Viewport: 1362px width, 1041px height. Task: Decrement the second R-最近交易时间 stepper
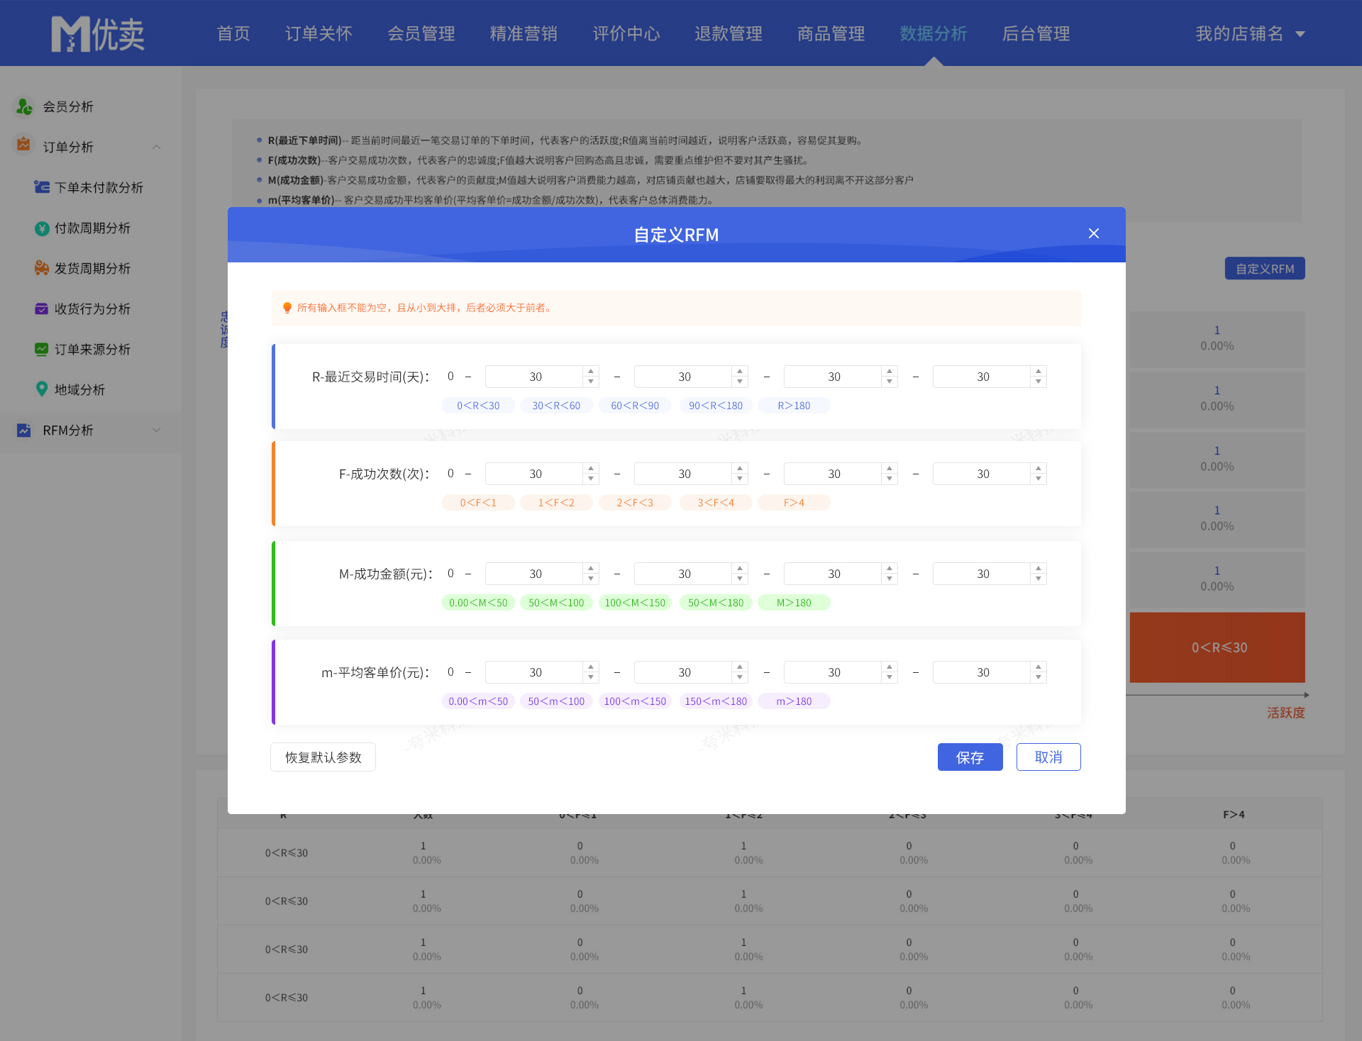click(740, 382)
